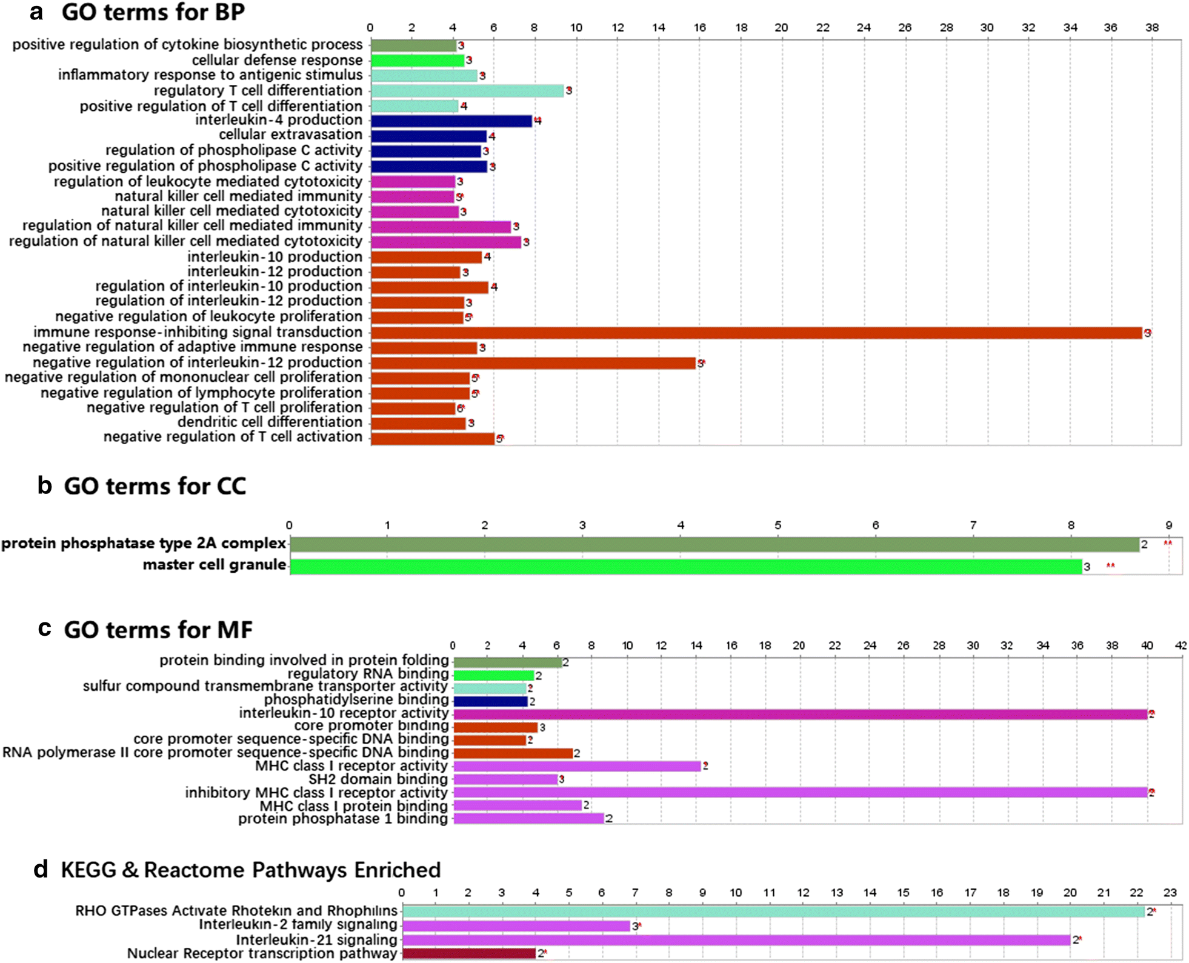The height and width of the screenshot is (963, 1189).
Task: Click the green 'master cell granule' bar
Action: [x=687, y=567]
